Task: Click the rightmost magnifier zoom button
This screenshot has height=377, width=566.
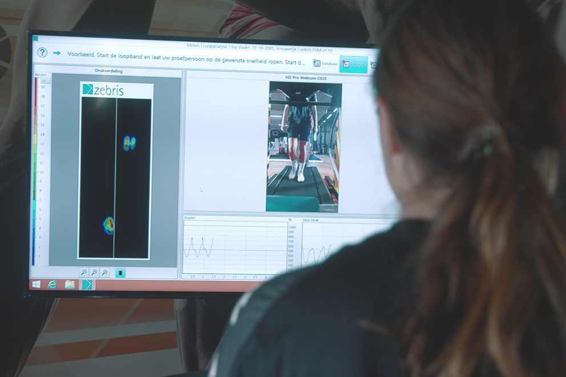Action: click(x=104, y=273)
